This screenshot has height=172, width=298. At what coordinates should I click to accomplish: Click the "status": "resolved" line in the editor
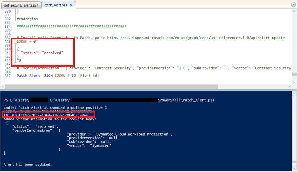42,53
